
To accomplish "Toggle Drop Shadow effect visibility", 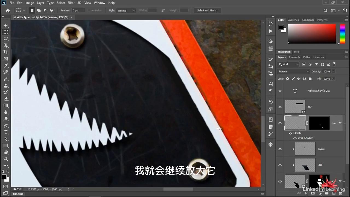I will click(x=295, y=138).
